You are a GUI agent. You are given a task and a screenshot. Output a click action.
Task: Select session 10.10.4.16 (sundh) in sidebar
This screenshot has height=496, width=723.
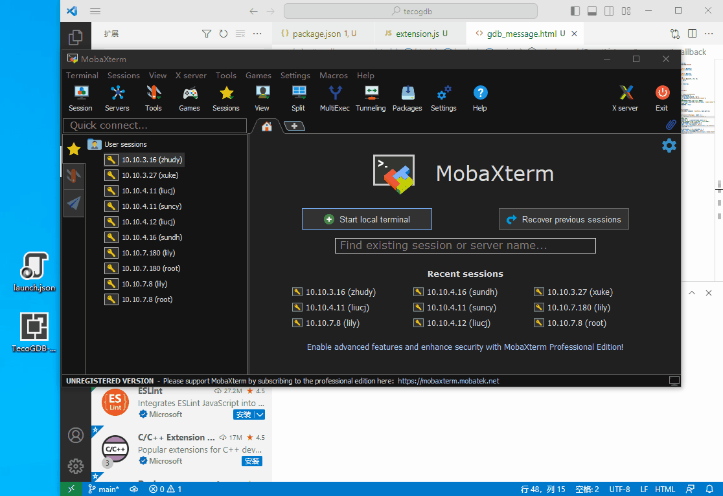click(x=144, y=237)
